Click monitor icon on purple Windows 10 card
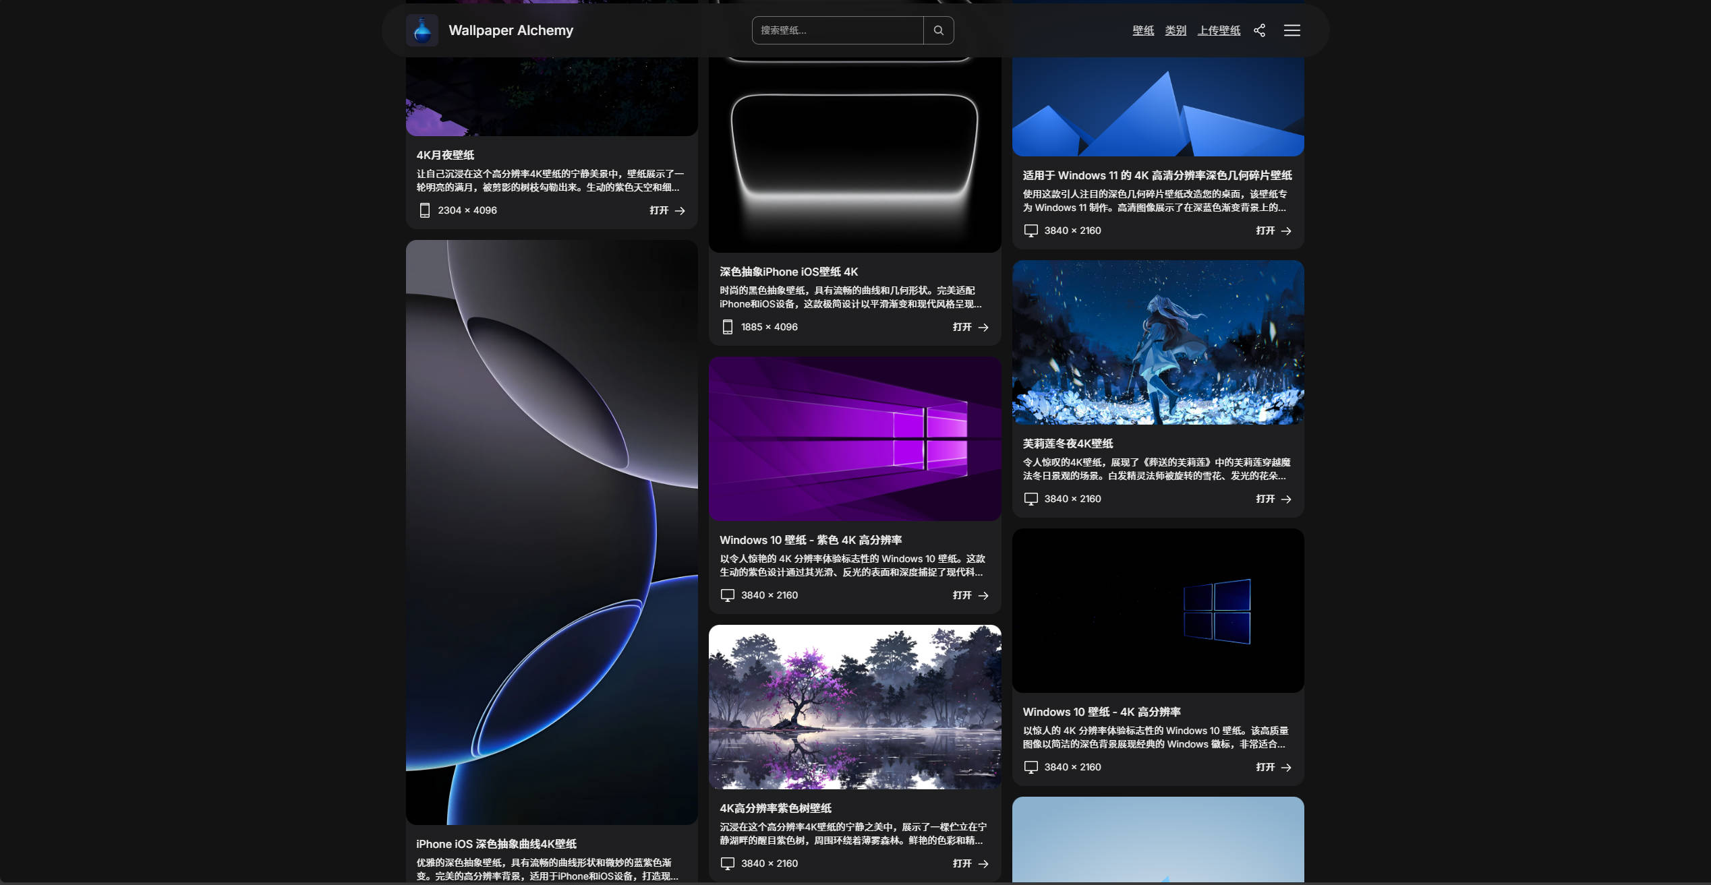This screenshot has width=1711, height=885. pos(727,595)
